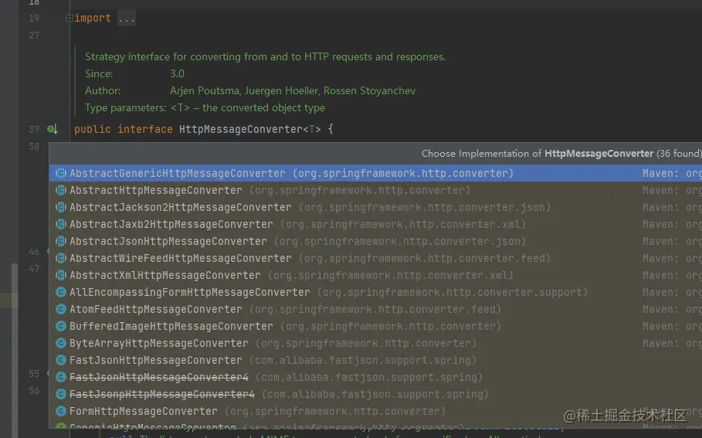
Task: Choose FormHttpMessageConverter implementation
Action: click(375, 412)
